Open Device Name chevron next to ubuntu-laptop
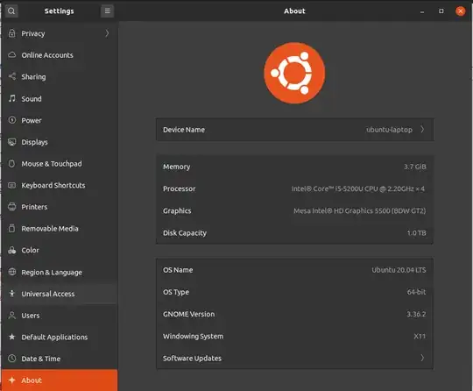473x391 pixels. point(422,129)
